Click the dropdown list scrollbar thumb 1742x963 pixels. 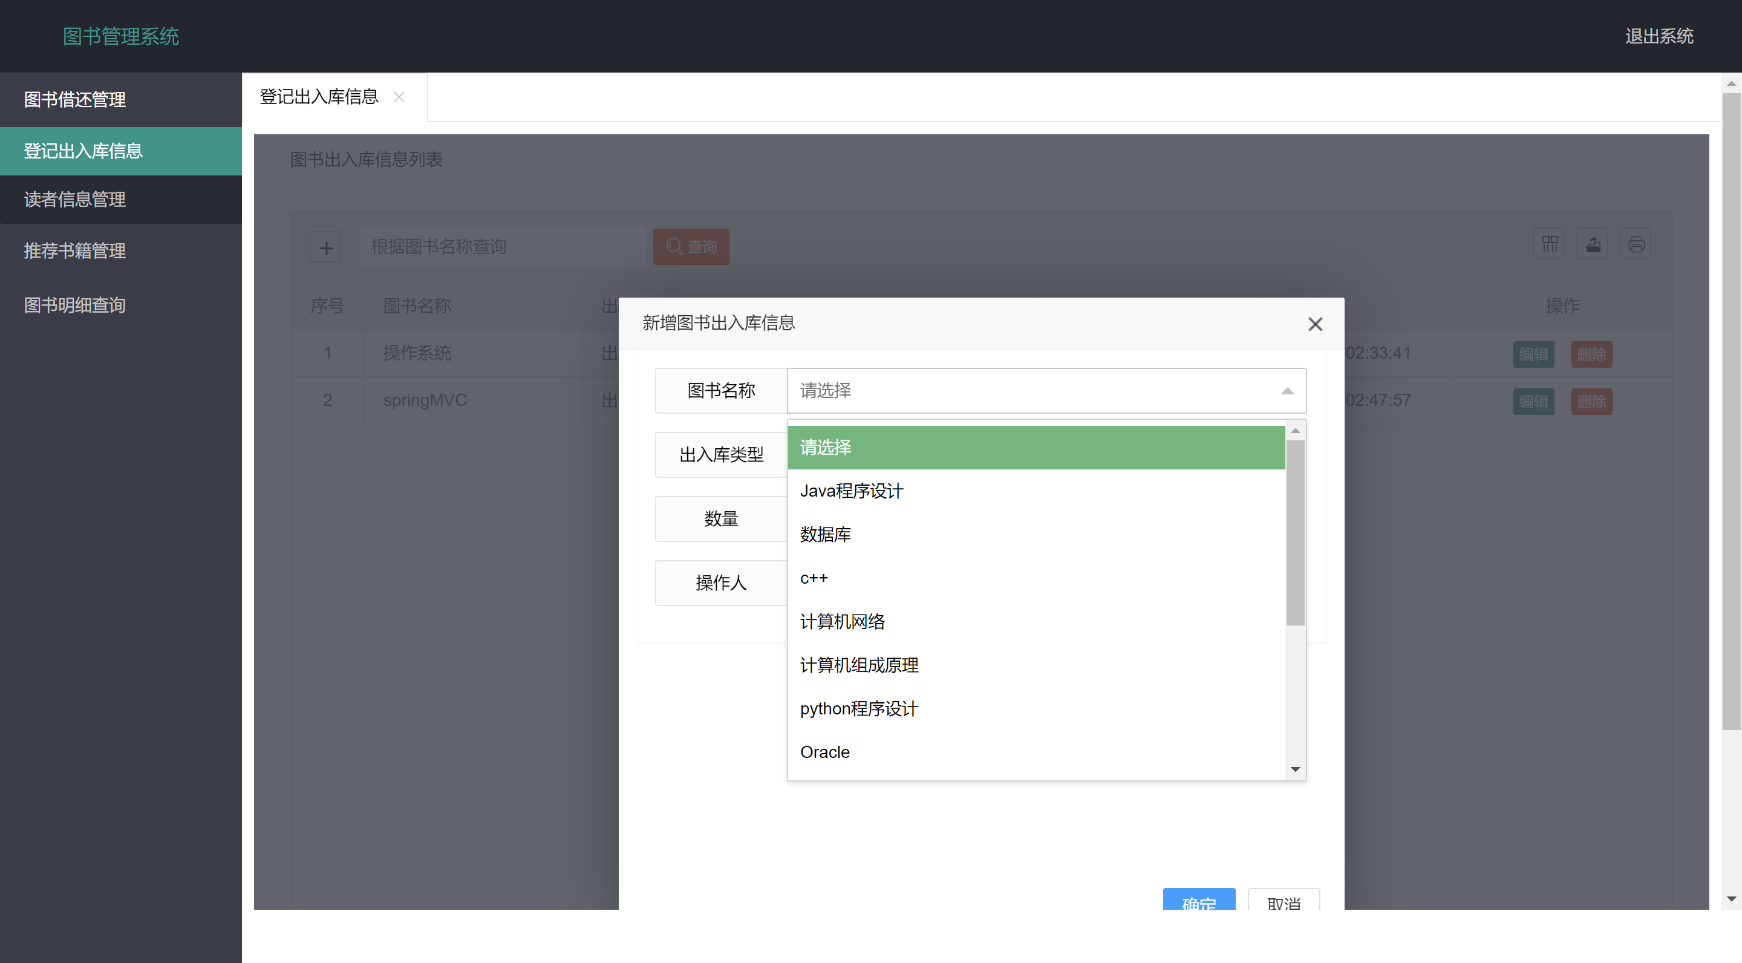pos(1295,532)
